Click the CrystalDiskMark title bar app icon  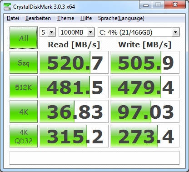7,6
